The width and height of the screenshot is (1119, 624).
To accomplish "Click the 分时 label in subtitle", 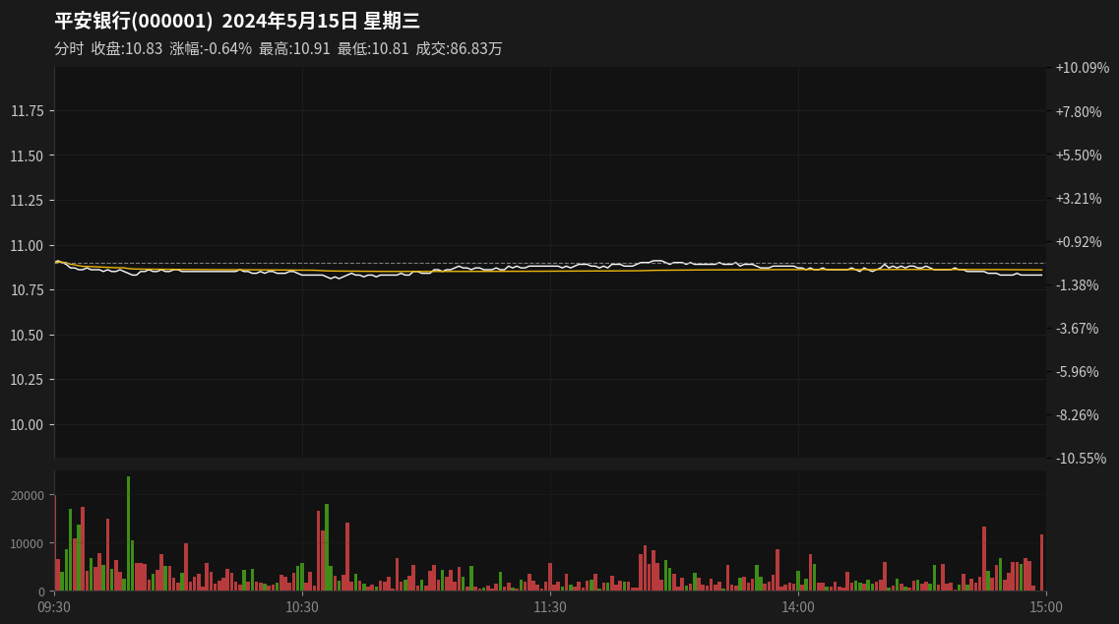I will 69,48.
